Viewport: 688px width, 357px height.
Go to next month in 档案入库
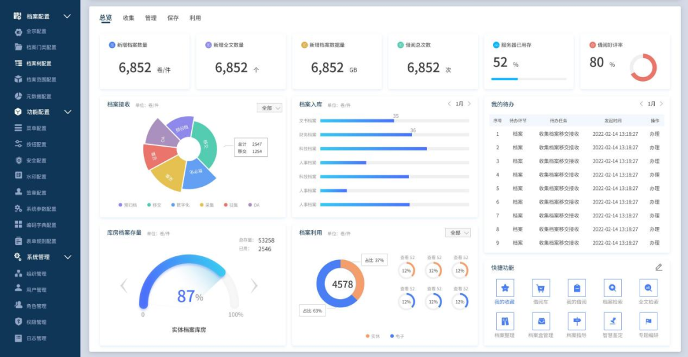tap(469, 104)
